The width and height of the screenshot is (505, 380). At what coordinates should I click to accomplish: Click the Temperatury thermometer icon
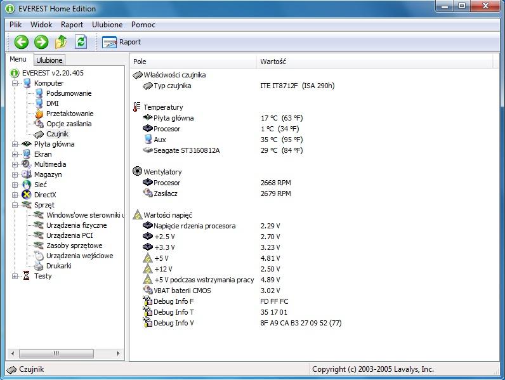(x=137, y=107)
